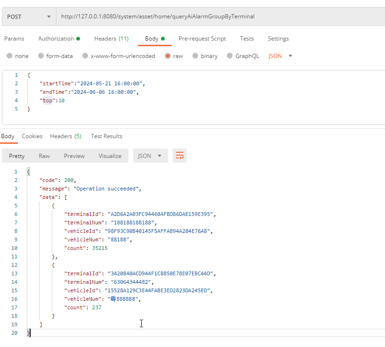Click the request URL input field
The image size is (385, 347).
(217, 17)
